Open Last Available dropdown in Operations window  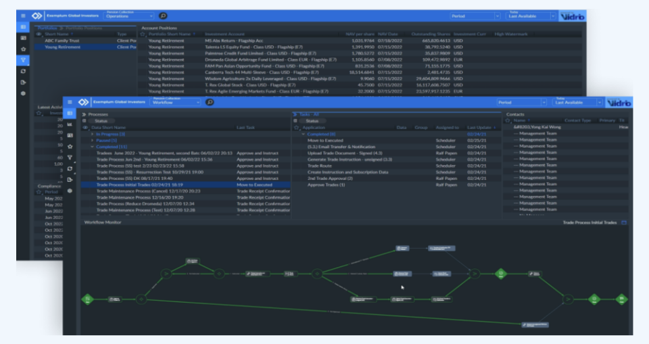point(531,16)
